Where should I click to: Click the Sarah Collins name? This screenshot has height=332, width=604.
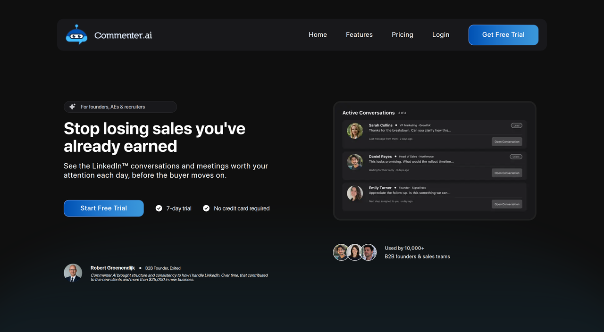tap(380, 125)
